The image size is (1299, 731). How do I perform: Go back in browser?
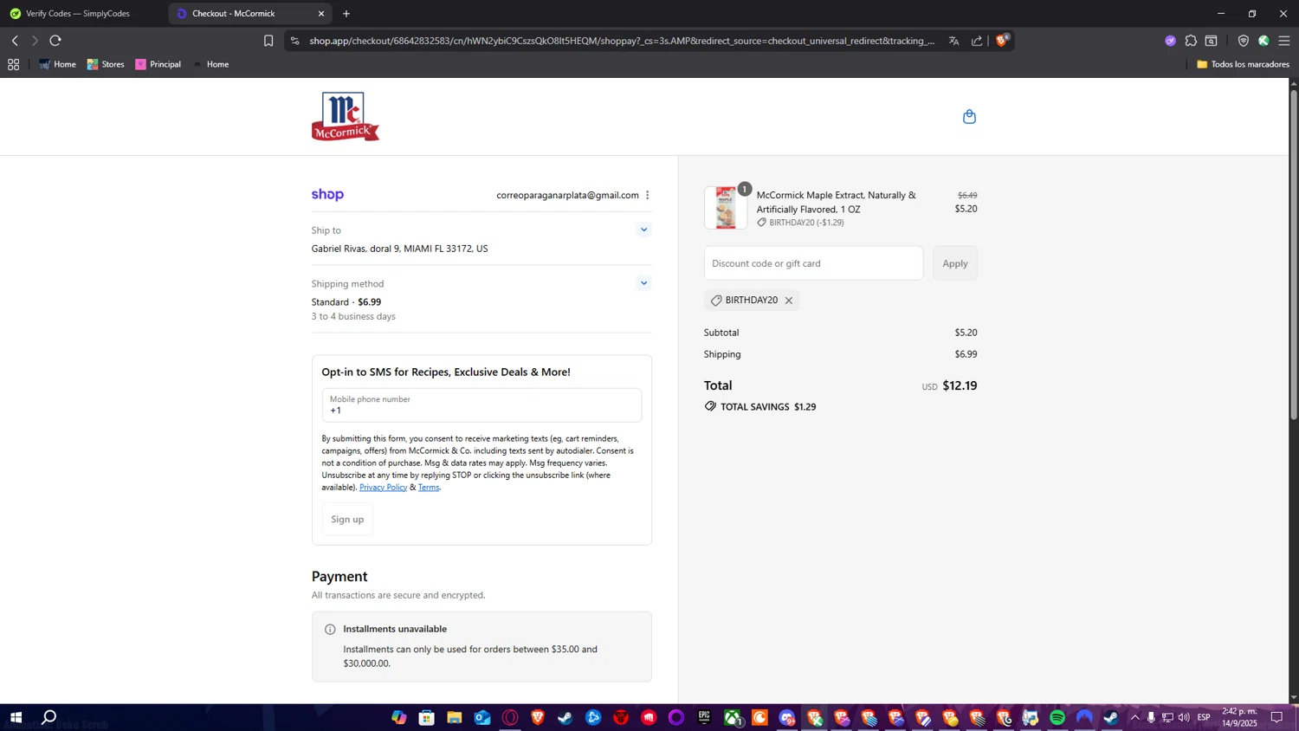coord(15,41)
